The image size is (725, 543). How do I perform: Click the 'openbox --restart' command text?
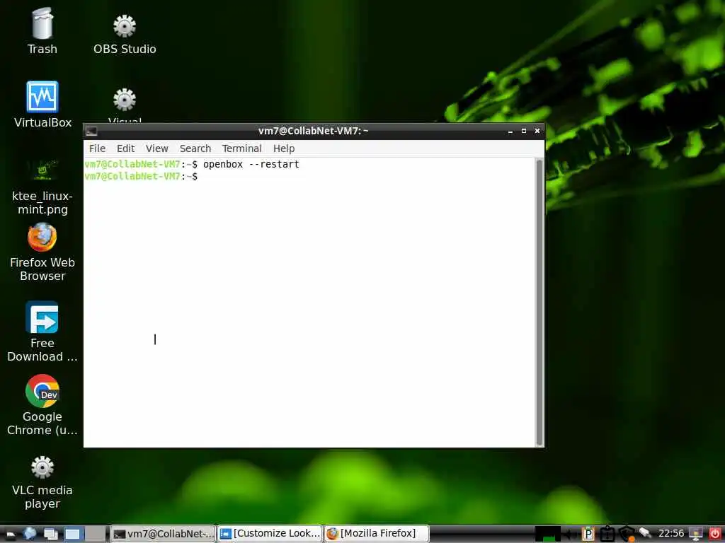tap(251, 164)
